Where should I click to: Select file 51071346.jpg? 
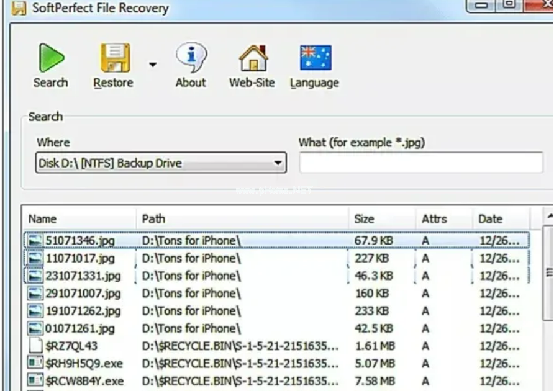coord(80,241)
